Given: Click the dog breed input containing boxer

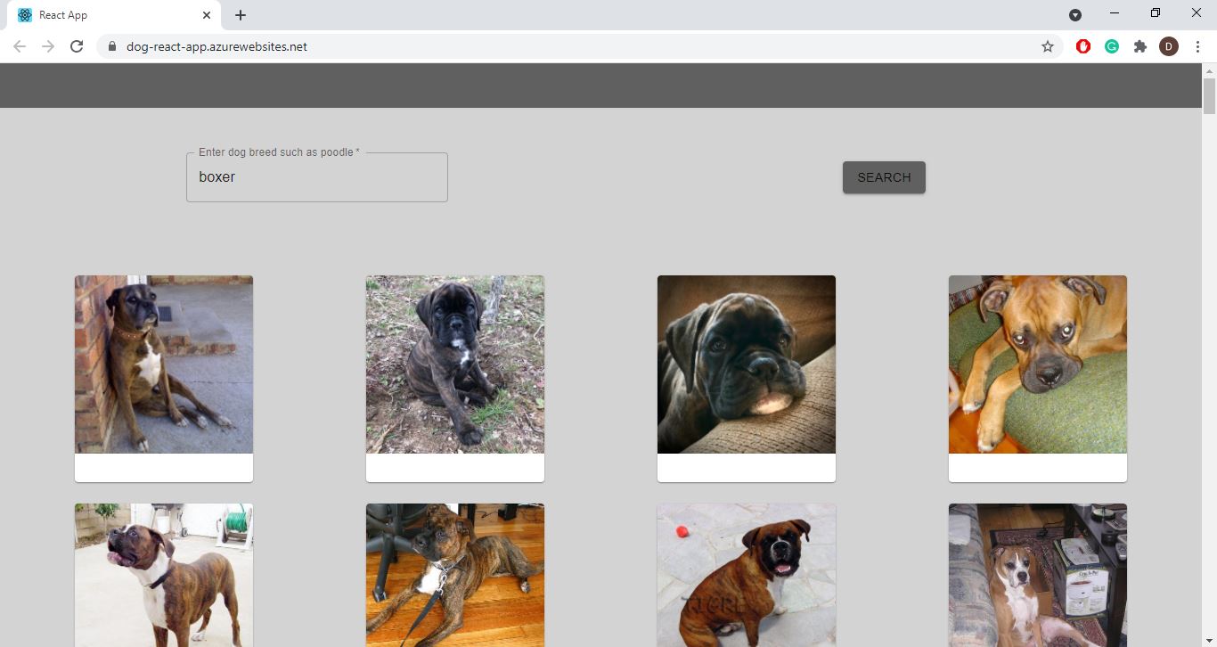Looking at the screenshot, I should point(317,177).
